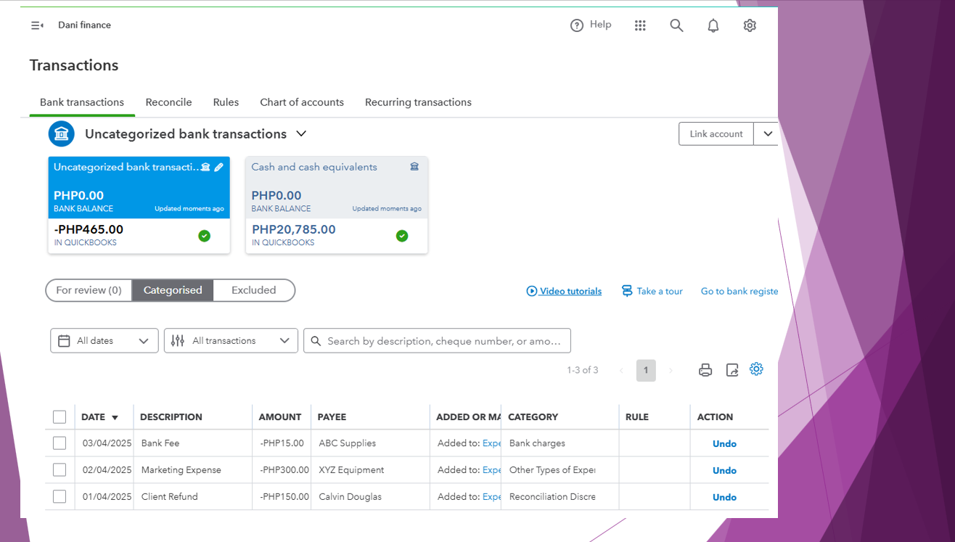This screenshot has height=542, width=955.
Task: Open the gear settings in header
Action: pyautogui.click(x=750, y=25)
